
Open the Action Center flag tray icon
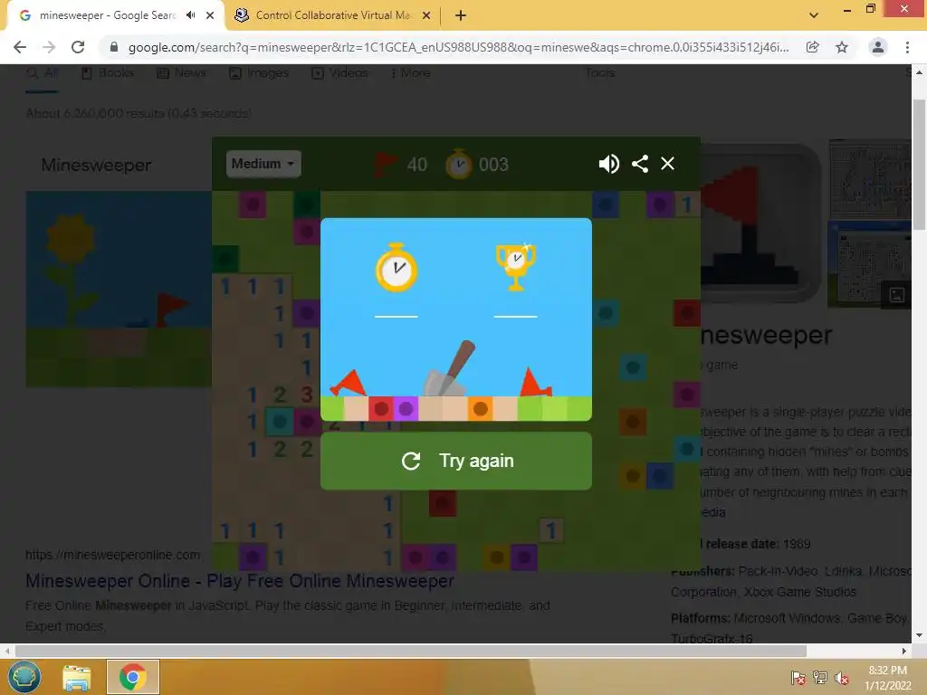pos(798,677)
